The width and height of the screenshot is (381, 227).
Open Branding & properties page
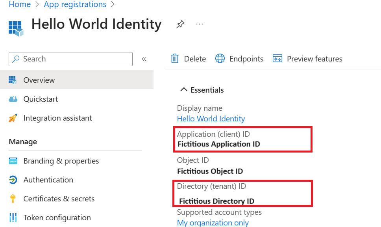(61, 161)
